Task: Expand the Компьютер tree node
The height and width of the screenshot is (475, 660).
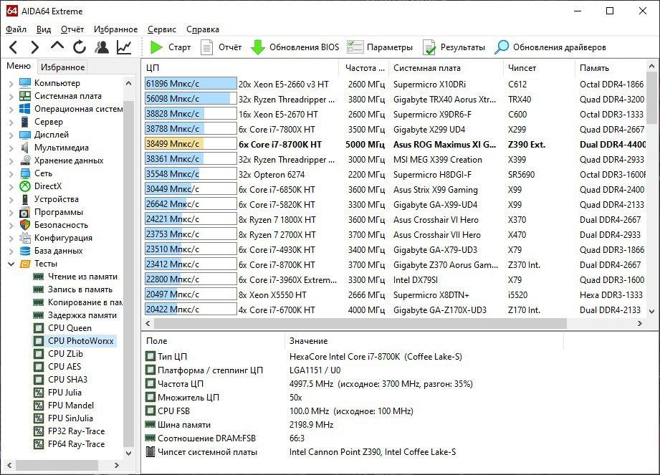Action: pos(11,83)
